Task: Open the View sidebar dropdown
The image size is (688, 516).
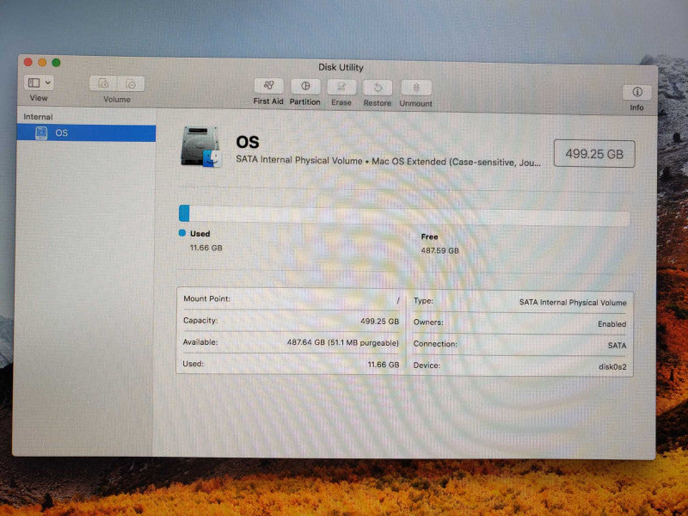Action: tap(39, 83)
